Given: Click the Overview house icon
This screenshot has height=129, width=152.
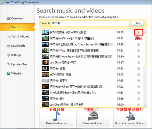Looking at the screenshot, I should (x=8, y=18).
